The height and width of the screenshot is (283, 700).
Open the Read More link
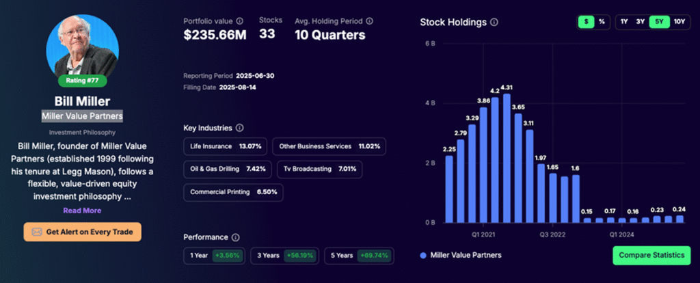click(82, 211)
